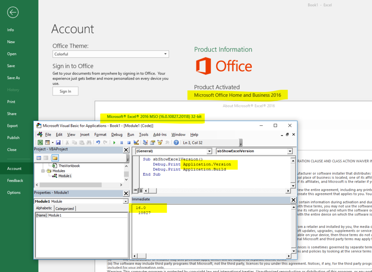The height and width of the screenshot is (272, 372).
Task: Open the Debug menu
Action: tap(117, 134)
